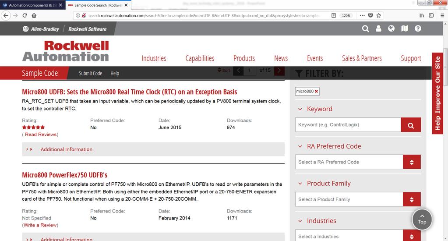448x241 pixels.
Task: Open the Events navigation menu
Action: 315,58
